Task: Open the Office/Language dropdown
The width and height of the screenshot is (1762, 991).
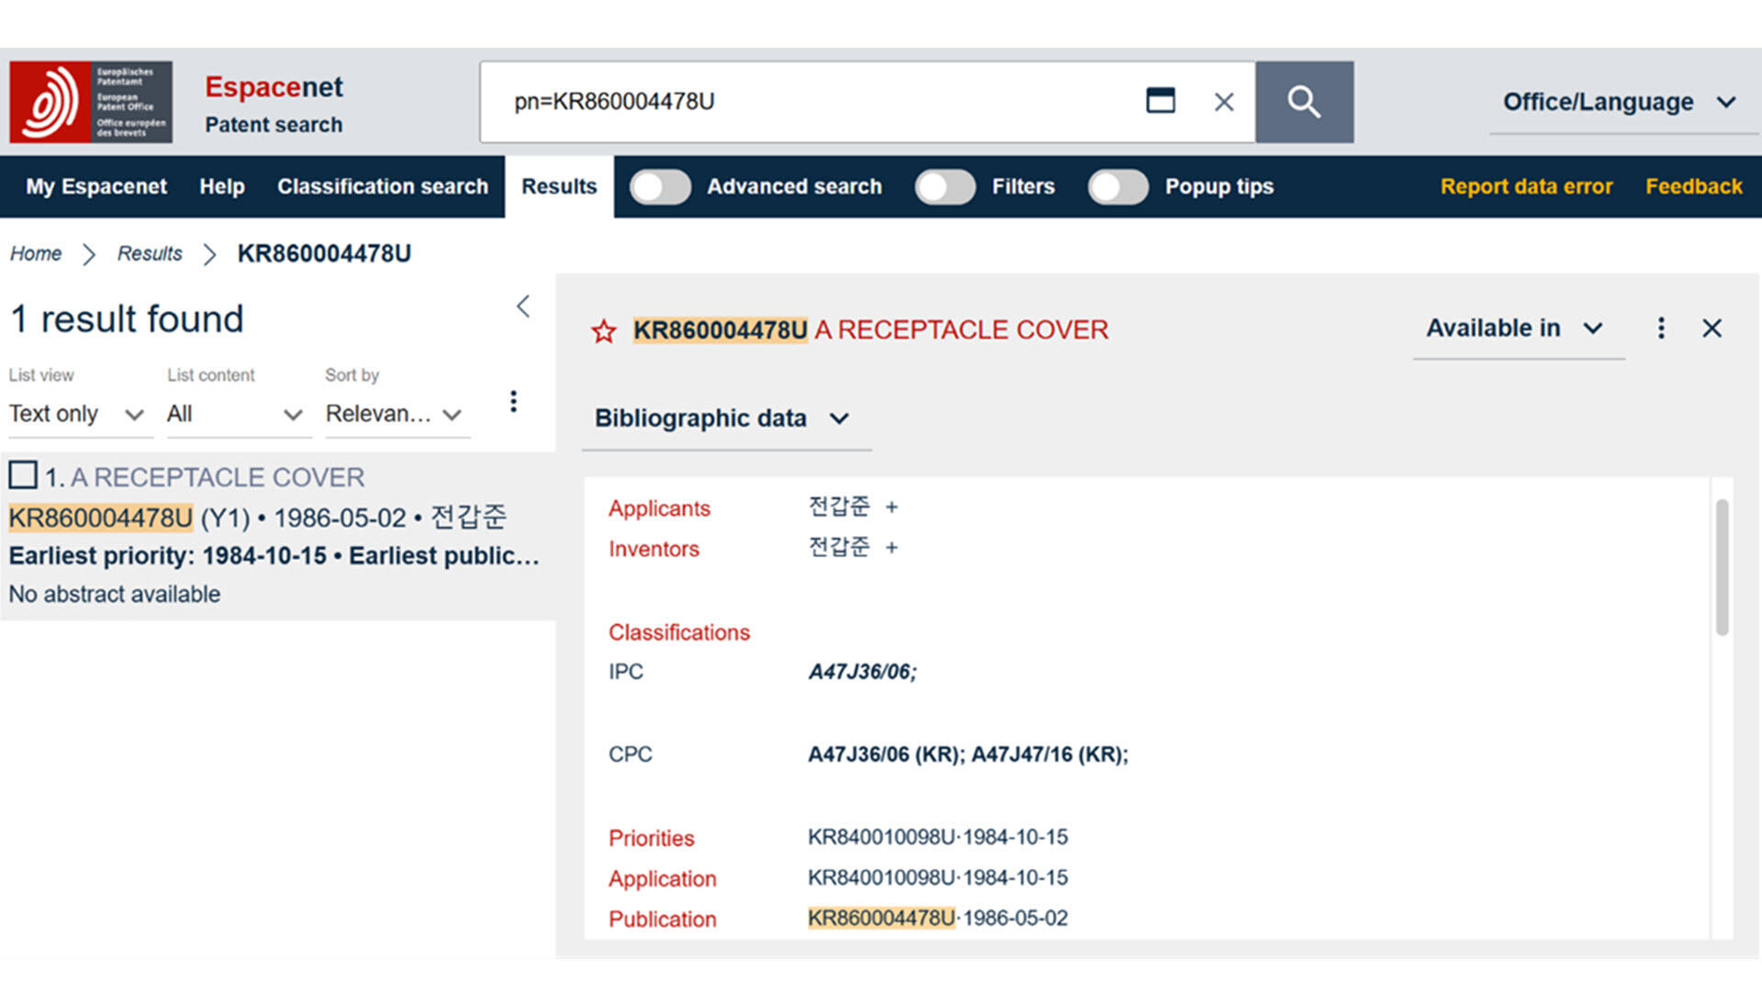Action: 1621,102
